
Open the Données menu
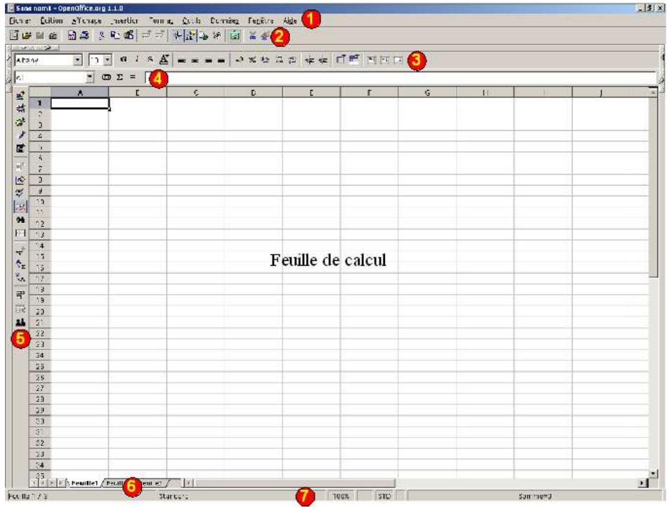225,20
